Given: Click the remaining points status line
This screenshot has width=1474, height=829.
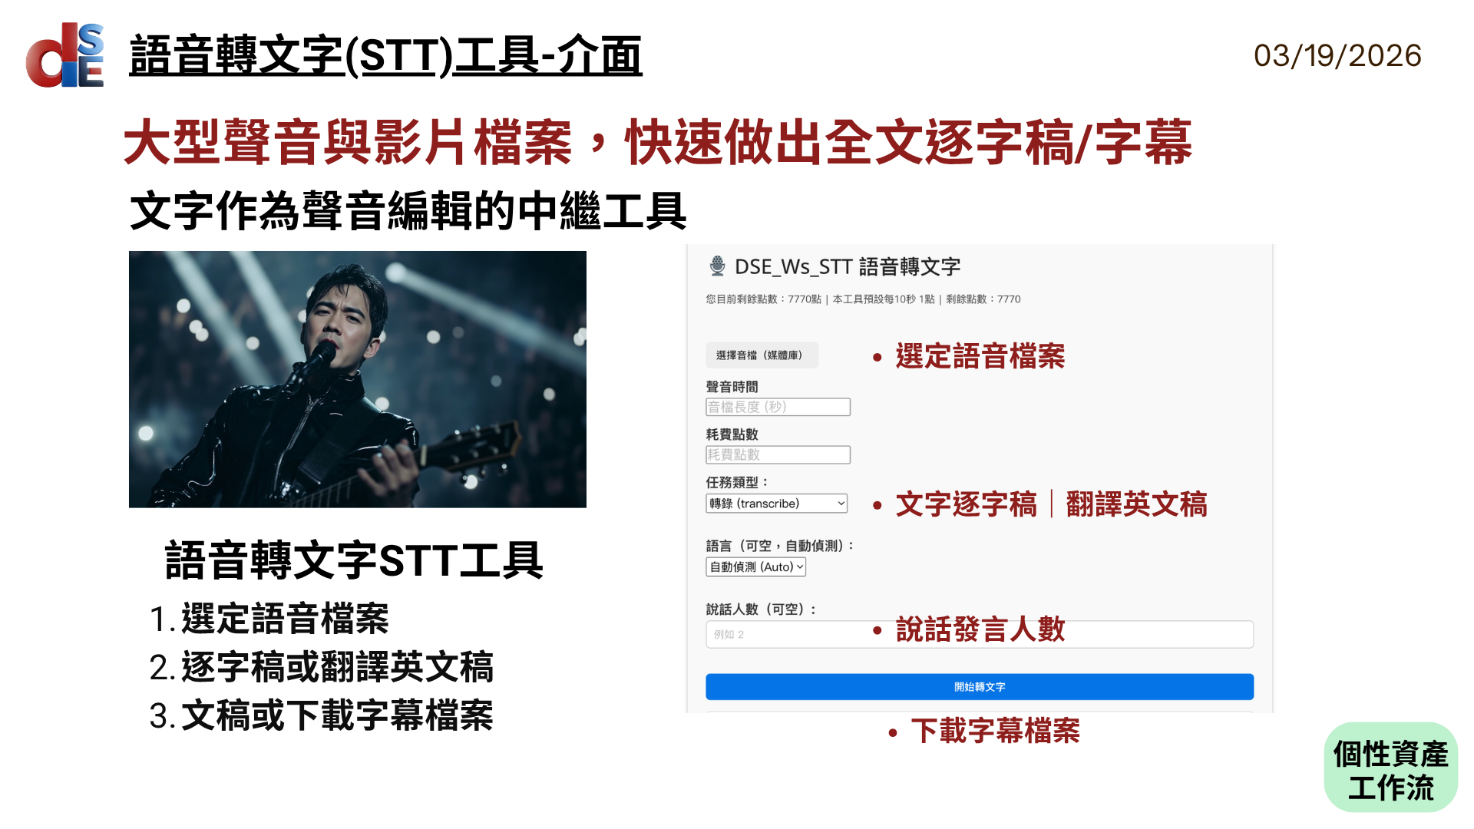Looking at the screenshot, I should pyautogui.click(x=863, y=299).
